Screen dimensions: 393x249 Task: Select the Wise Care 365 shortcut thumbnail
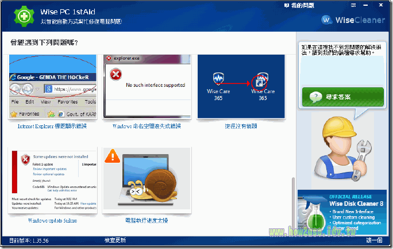pyautogui.click(x=241, y=87)
